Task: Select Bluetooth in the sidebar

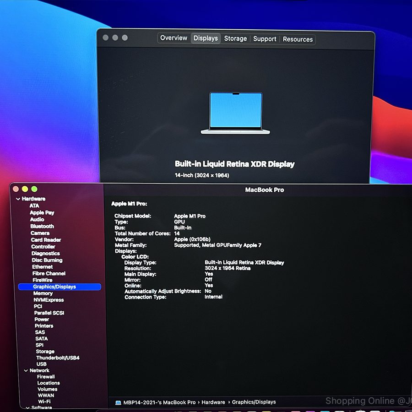Action: tap(42, 226)
